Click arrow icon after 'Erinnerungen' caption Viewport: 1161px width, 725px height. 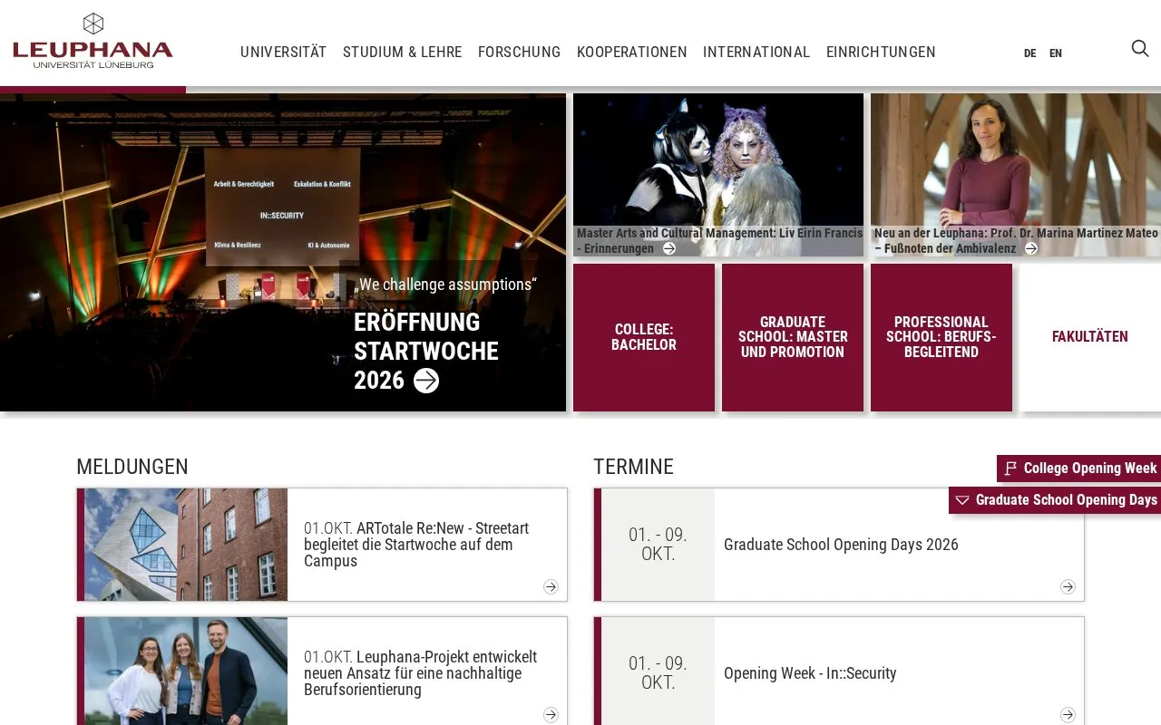tap(669, 248)
